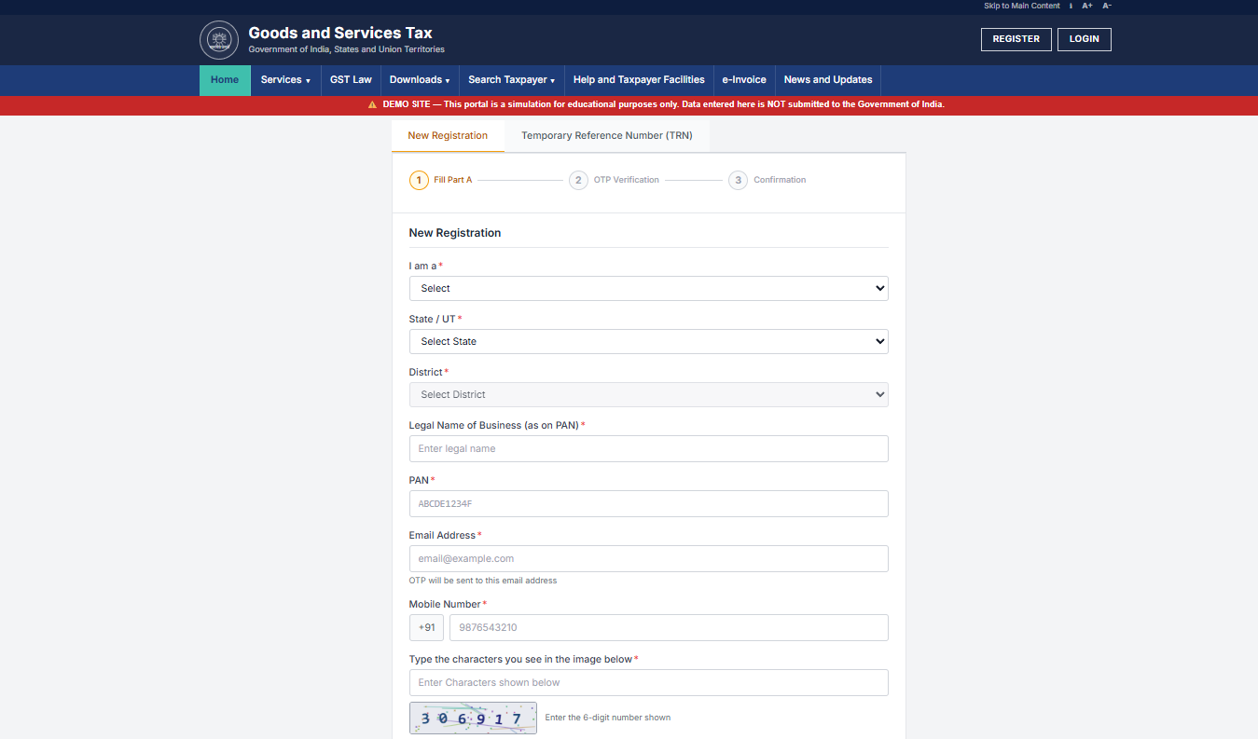Click the captcha image showing 306917
The image size is (1258, 739).
pyautogui.click(x=473, y=718)
